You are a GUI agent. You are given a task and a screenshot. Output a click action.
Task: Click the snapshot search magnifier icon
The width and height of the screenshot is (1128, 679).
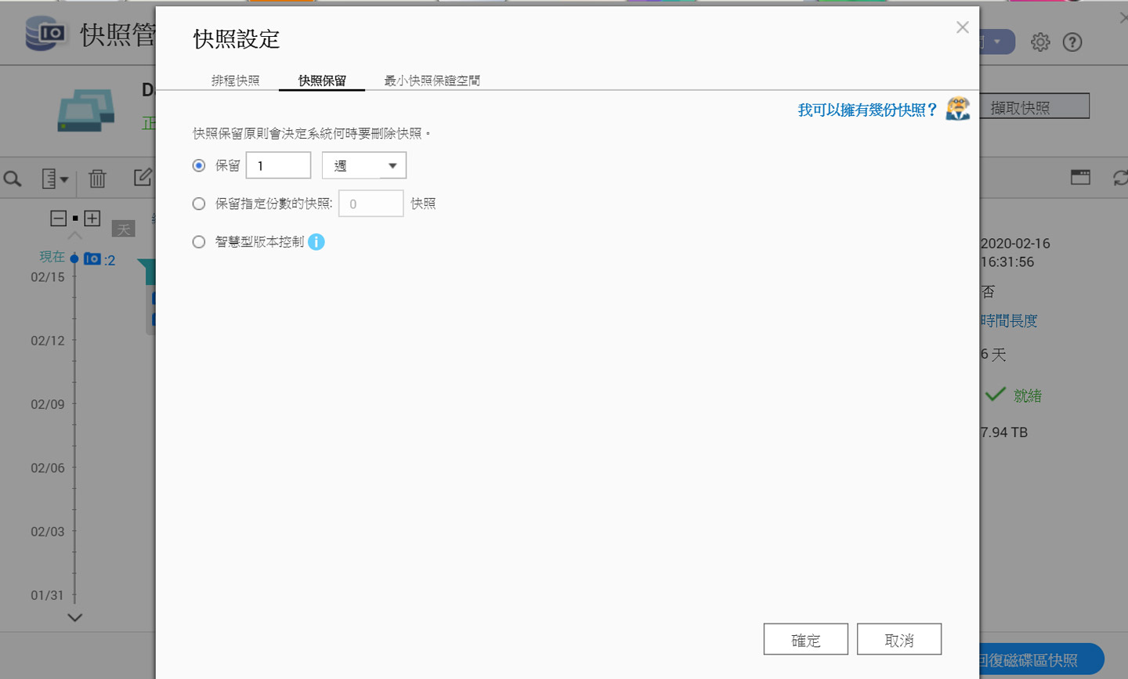click(x=13, y=179)
